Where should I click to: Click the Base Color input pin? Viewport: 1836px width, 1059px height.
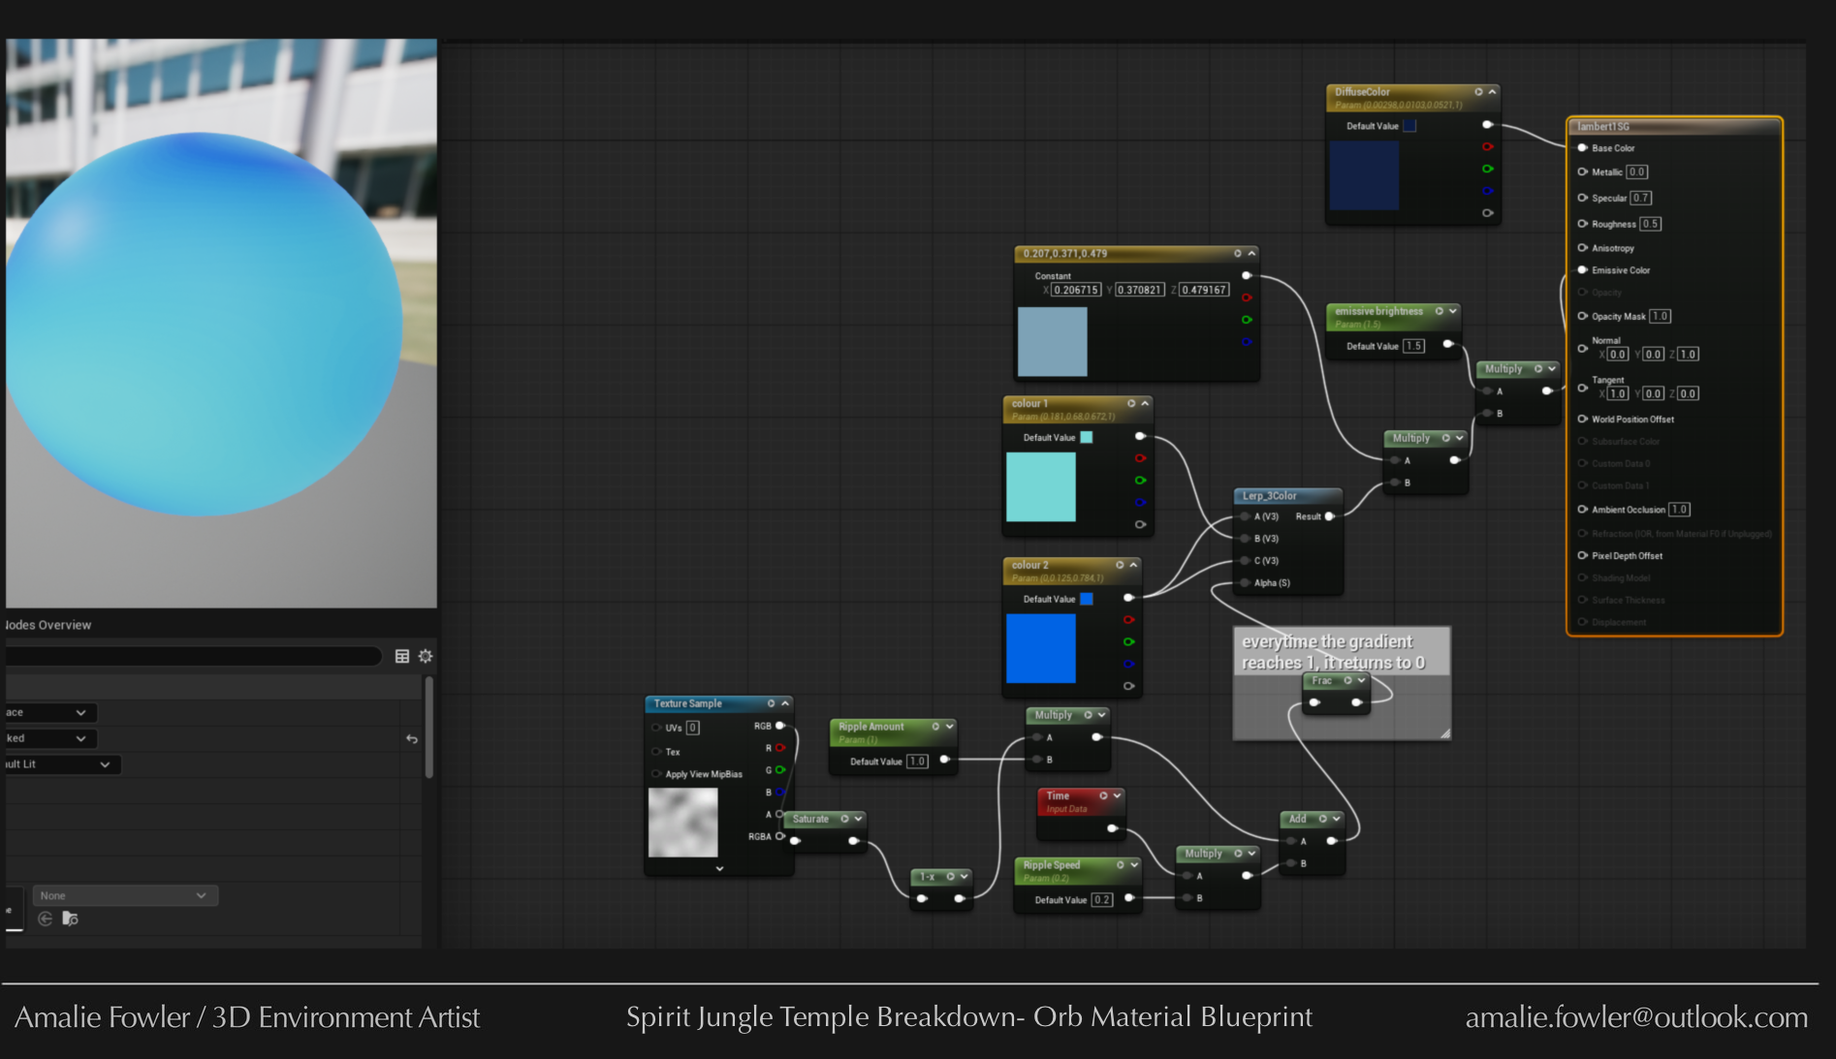1582,148
